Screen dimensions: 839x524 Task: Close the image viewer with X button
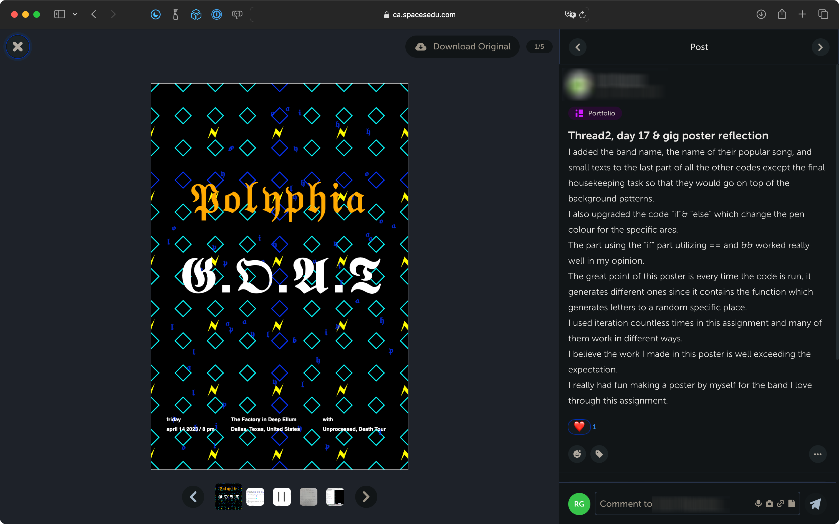(18, 46)
